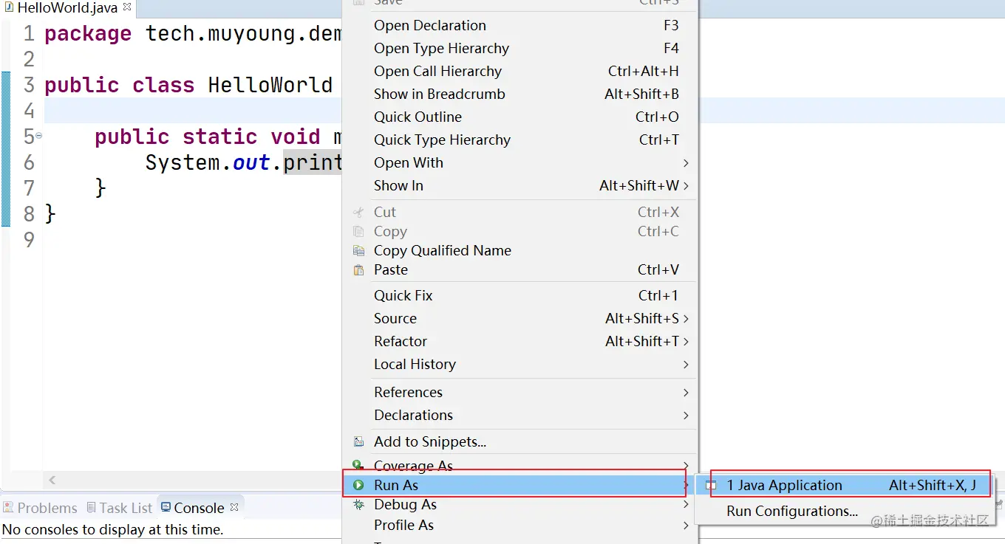Click the Debug As bug icon
The height and width of the screenshot is (544, 1005).
click(358, 505)
